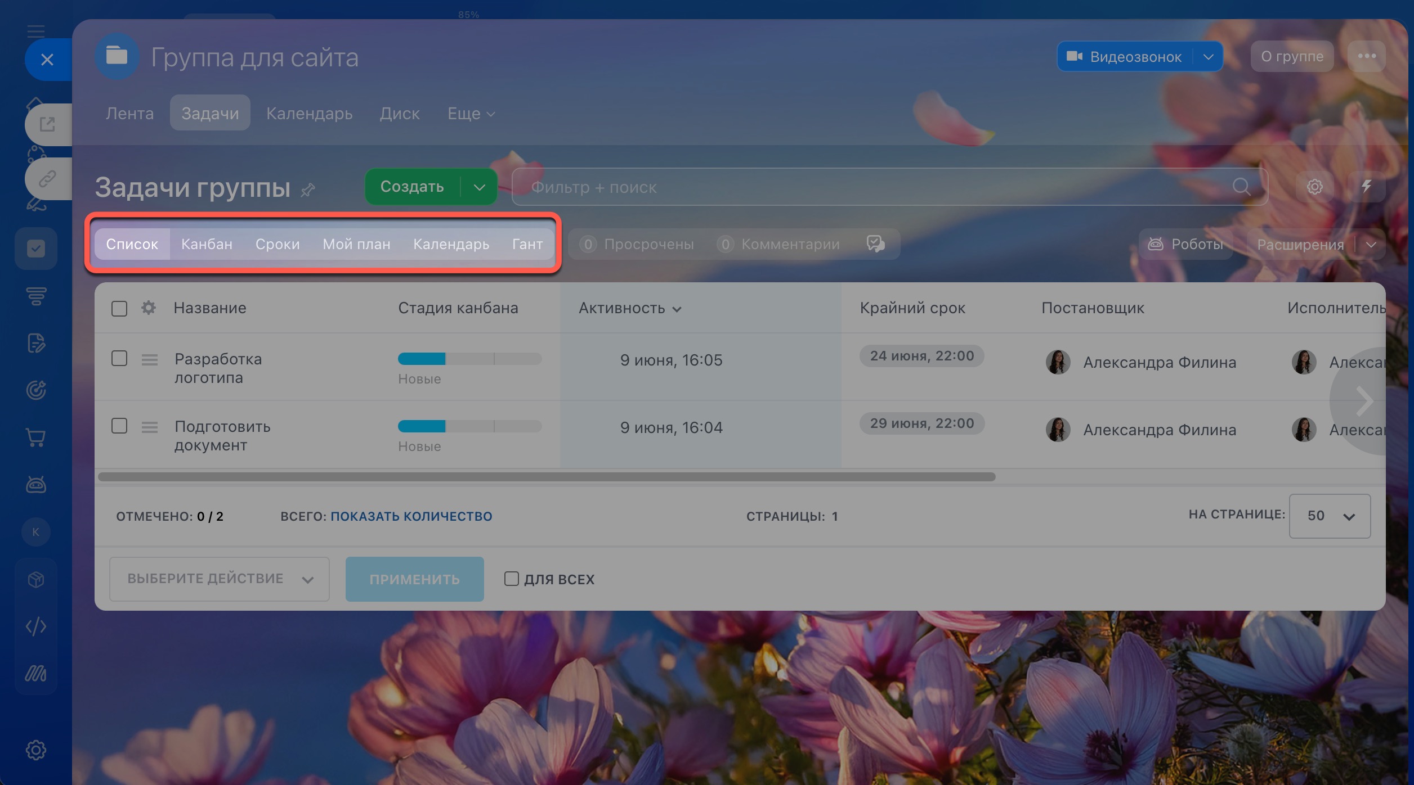The height and width of the screenshot is (785, 1414).
Task: Enable the ДЛЯ ВСЕХ checkbox
Action: pyautogui.click(x=511, y=579)
